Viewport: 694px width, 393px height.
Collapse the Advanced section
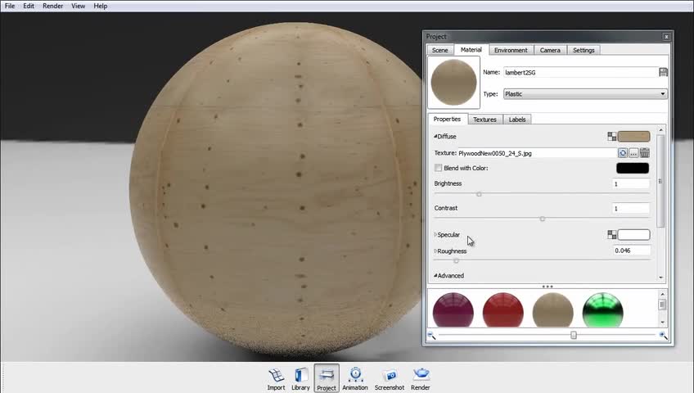coord(435,275)
